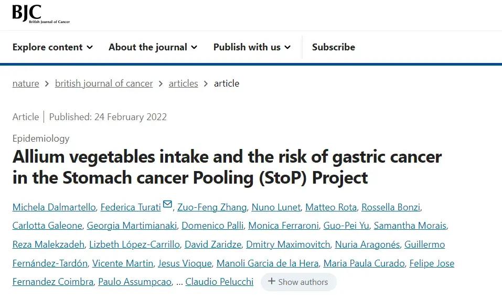Open the Subscribe page
This screenshot has width=502, height=298.
pos(333,47)
